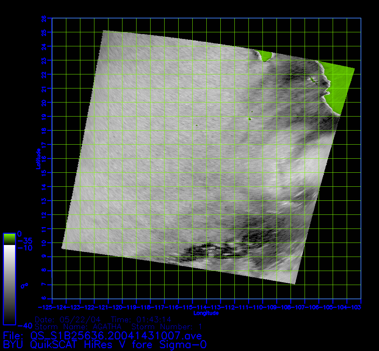This screenshot has height=351, width=379.
Task: Click the green land color swatch in legend
Action: point(9,239)
